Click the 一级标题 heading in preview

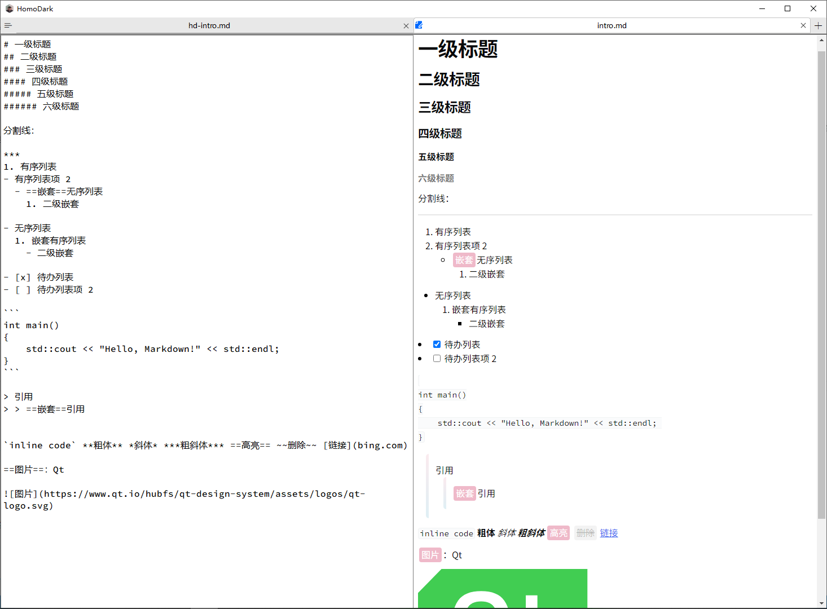click(458, 49)
